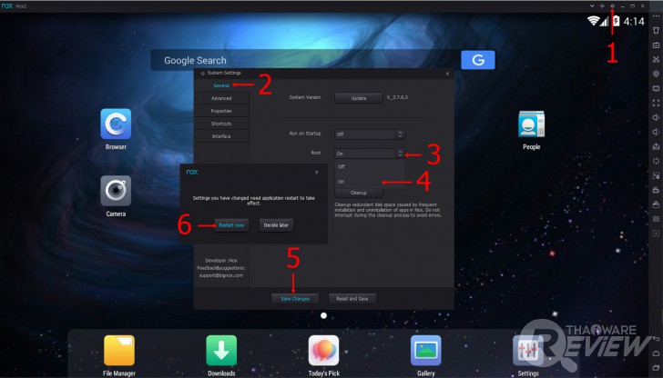Viewport: 663px width, 378px height.
Task: Click the add APK file icon
Action: pyautogui.click(x=656, y=146)
